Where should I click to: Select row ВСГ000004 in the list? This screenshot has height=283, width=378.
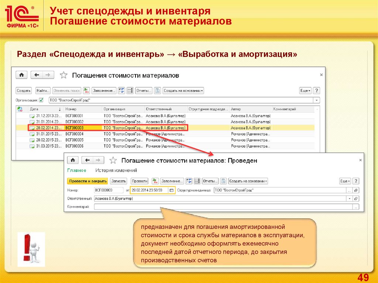point(165,134)
